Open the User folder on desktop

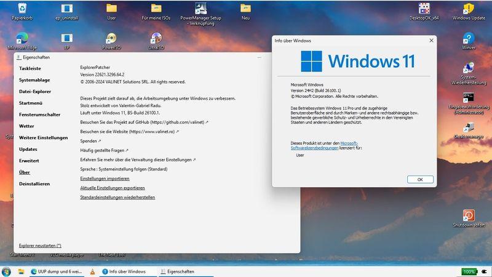pyautogui.click(x=111, y=11)
